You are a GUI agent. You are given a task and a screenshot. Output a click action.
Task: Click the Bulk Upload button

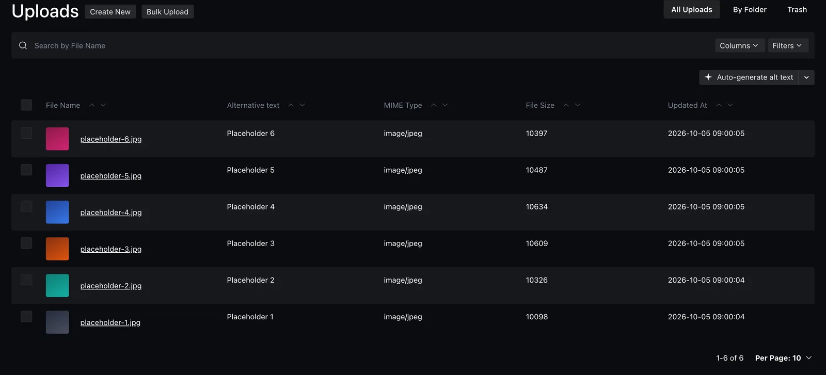[x=168, y=12]
